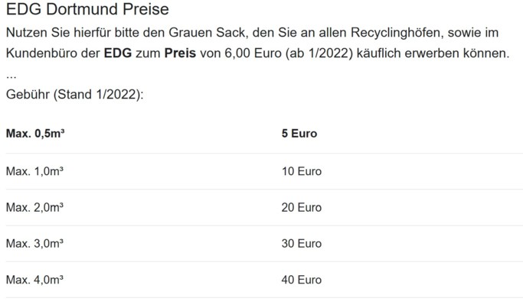
Task: Click the '(ab 1/2022)' text
Action: point(319,53)
